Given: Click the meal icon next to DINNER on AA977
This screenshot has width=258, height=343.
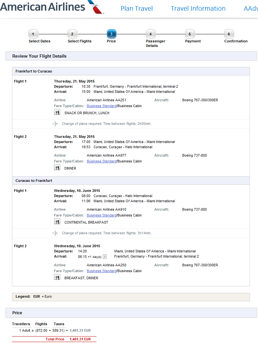Looking at the screenshot, I should coord(57,167).
